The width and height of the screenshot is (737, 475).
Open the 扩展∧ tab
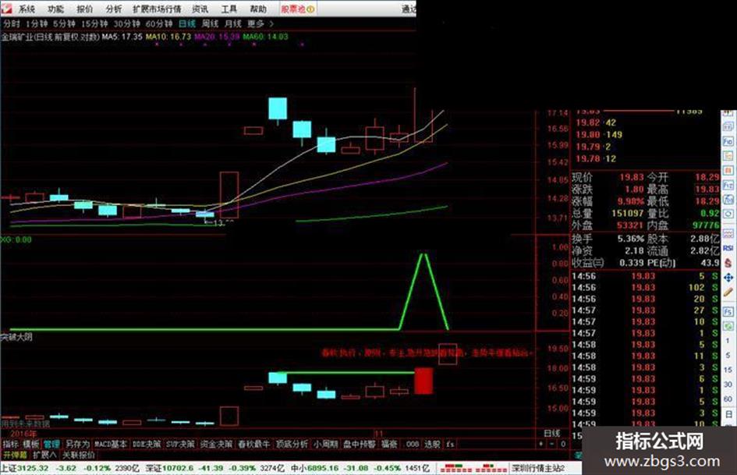45,455
